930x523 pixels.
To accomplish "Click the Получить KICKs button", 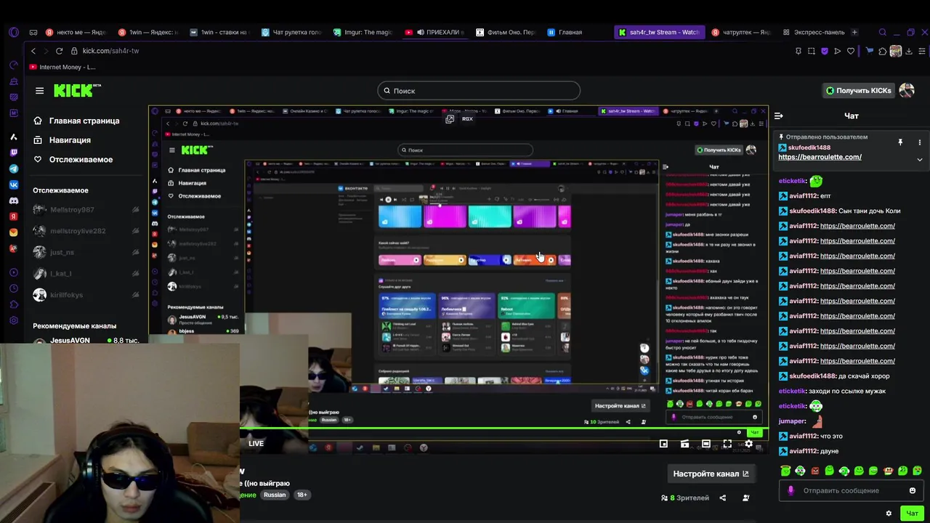I will (x=858, y=91).
